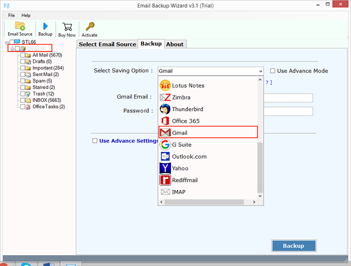This screenshot has height=266, width=351.
Task: Select the Trash (12) tree row
Action: (x=44, y=94)
